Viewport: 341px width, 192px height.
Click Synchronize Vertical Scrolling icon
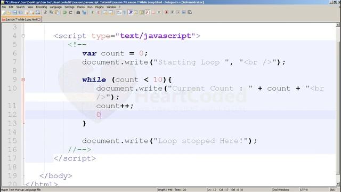pos(105,12)
